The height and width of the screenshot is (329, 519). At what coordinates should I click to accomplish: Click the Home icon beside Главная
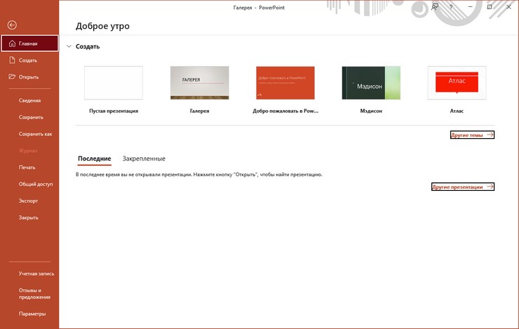click(11, 43)
